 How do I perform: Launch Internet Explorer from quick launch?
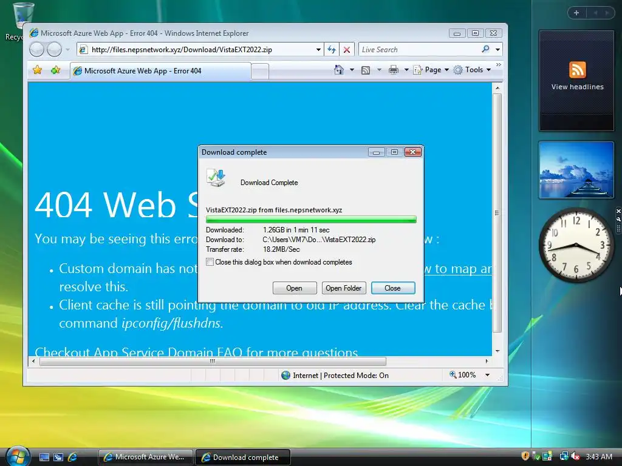tap(73, 457)
